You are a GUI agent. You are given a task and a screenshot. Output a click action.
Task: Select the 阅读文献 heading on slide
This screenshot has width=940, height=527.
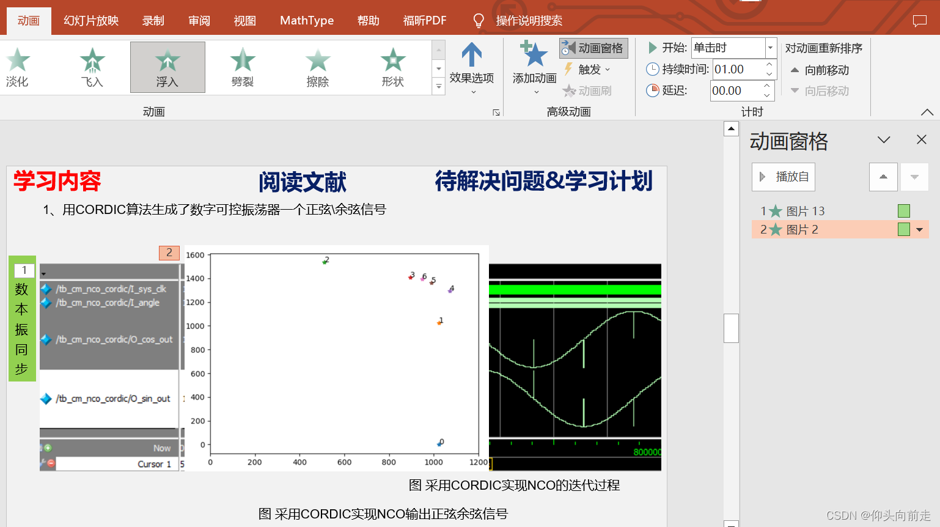(x=302, y=182)
